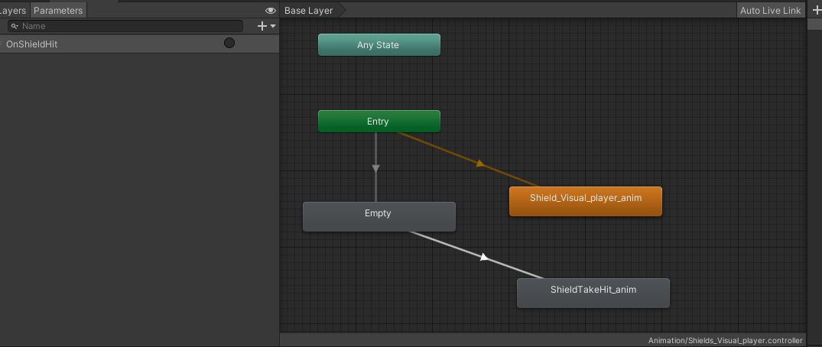
Task: Switch to the Parameters tab
Action: pyautogui.click(x=58, y=11)
